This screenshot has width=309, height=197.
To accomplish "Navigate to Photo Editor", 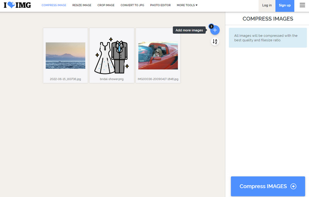I will coord(160,5).
